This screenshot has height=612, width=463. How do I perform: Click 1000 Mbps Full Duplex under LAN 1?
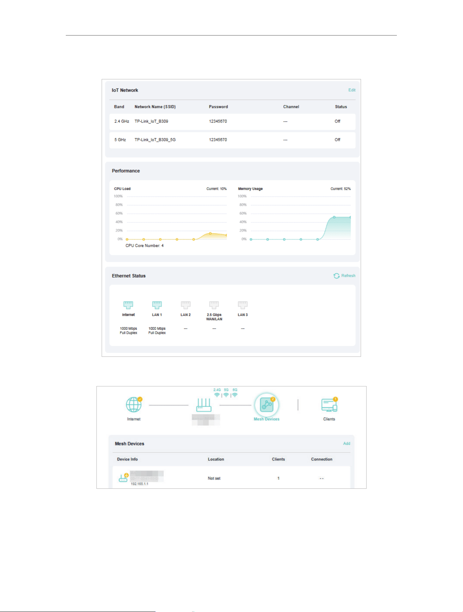coord(157,331)
